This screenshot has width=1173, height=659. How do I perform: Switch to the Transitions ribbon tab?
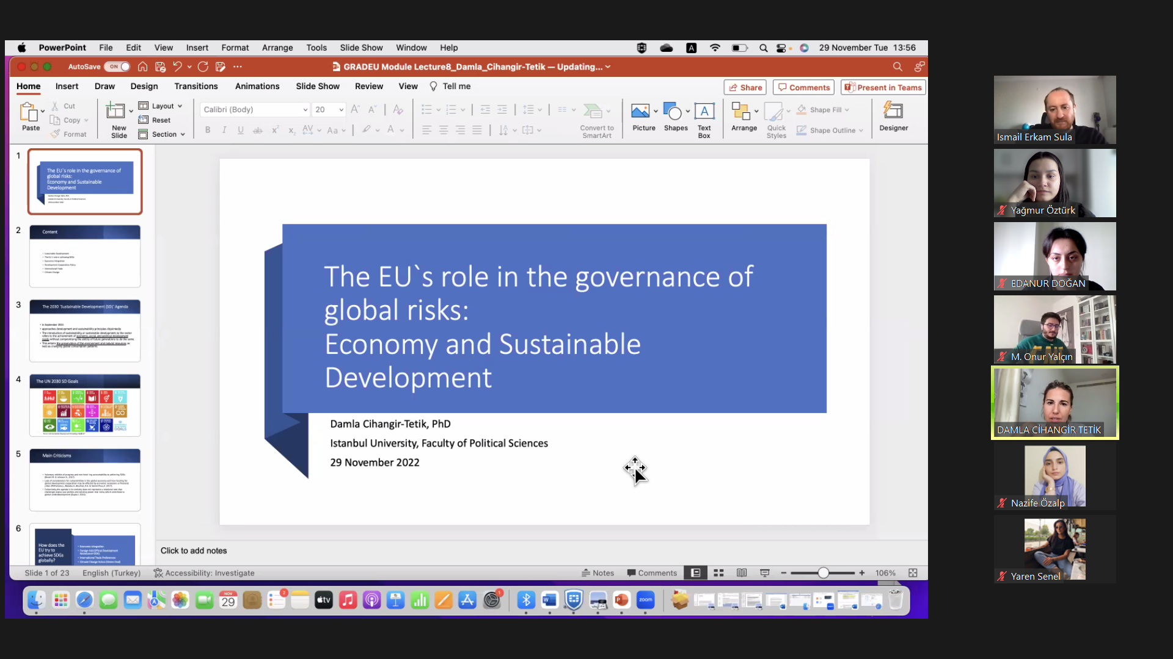[x=195, y=87]
